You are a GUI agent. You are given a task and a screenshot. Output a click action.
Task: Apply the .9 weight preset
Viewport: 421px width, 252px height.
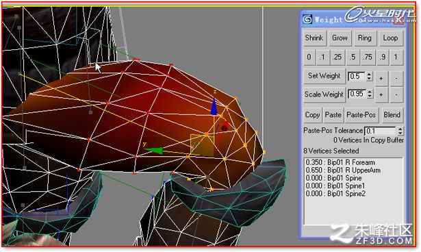[383, 58]
